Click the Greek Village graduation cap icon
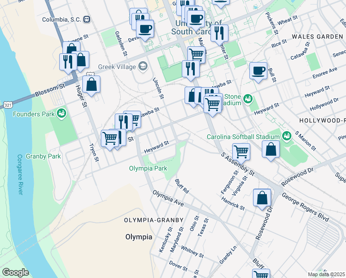 pyautogui.click(x=143, y=67)
